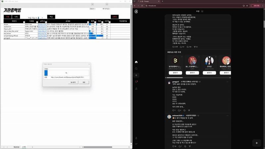The image size is (265, 149).
Task: Stop the progress with right dialog button
Action: (84, 82)
